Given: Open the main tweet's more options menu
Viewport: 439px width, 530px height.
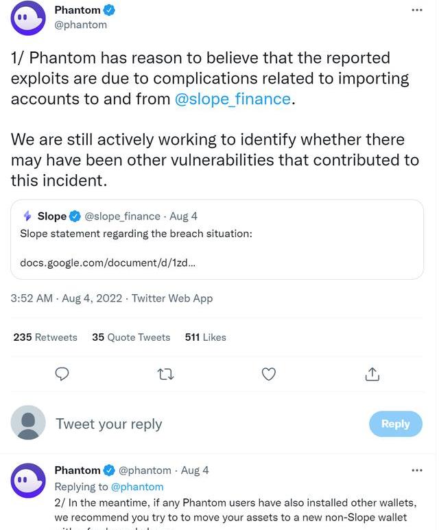Looking at the screenshot, I should coord(417,10).
